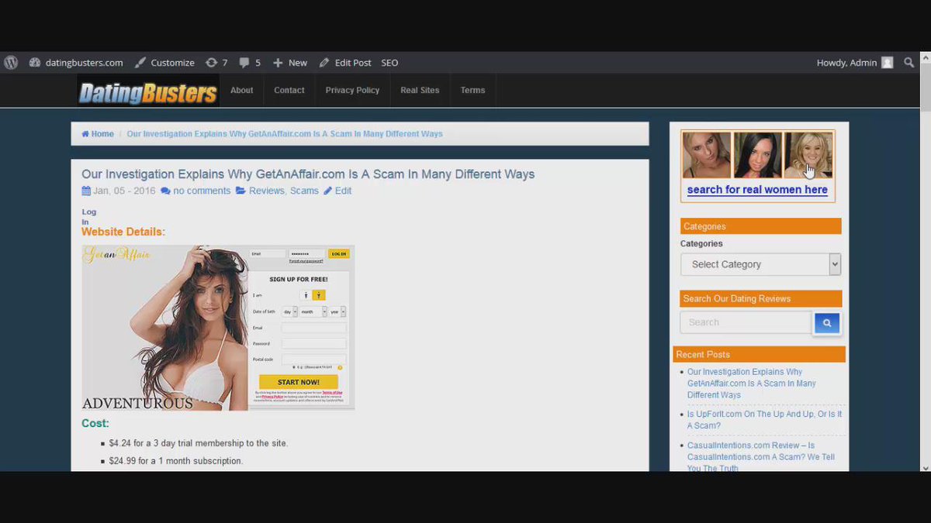Open the SEO admin bar menu
The width and height of the screenshot is (931, 523).
pyautogui.click(x=389, y=63)
